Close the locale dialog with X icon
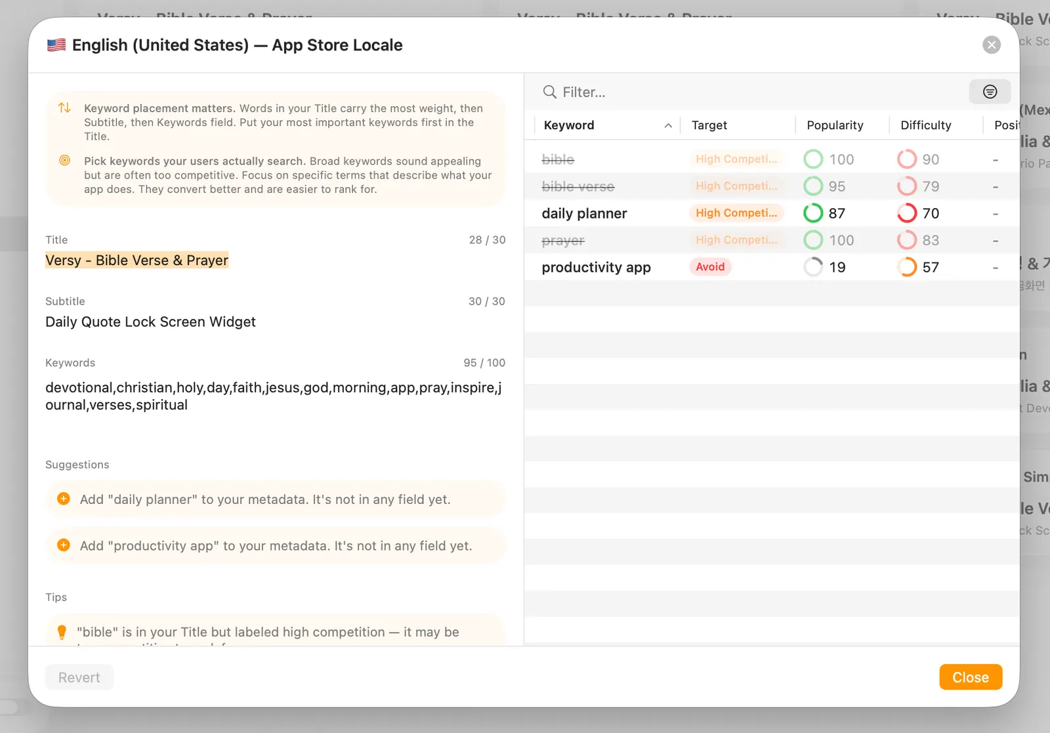 coord(991,45)
